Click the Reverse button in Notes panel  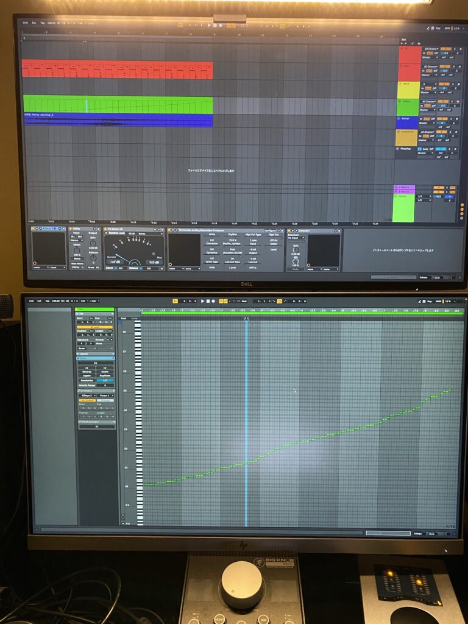87,372
